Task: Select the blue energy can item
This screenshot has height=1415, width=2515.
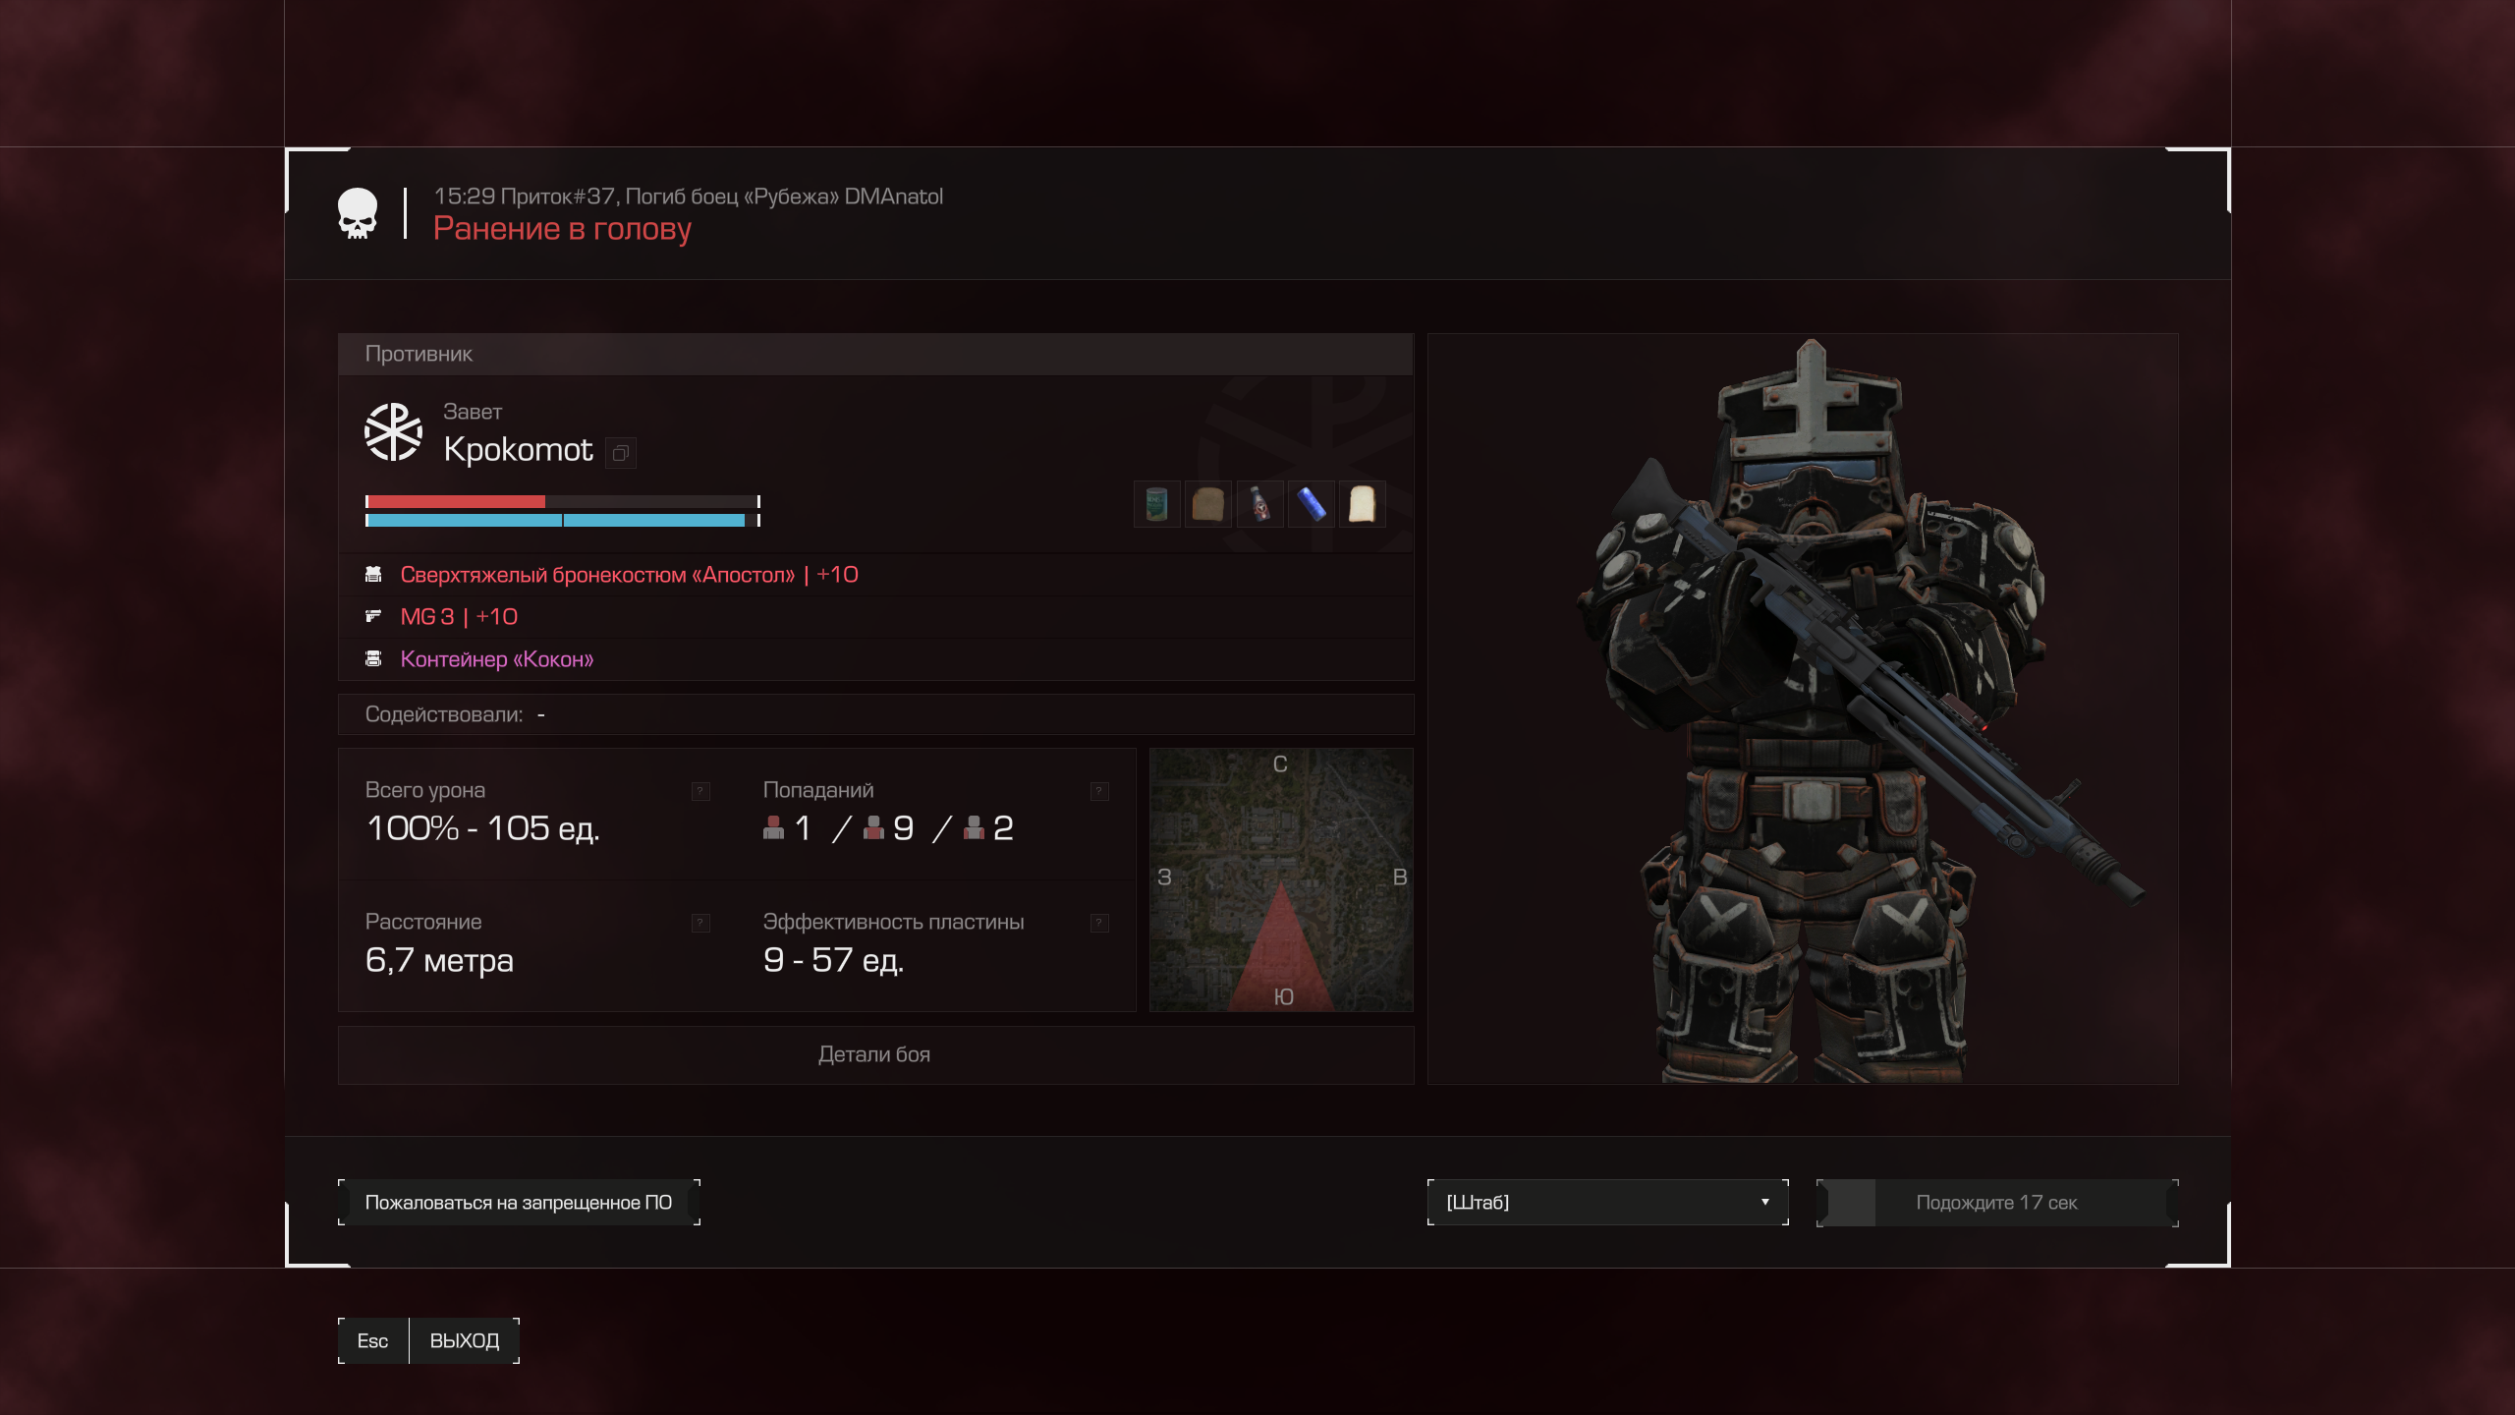Action: 1311,504
